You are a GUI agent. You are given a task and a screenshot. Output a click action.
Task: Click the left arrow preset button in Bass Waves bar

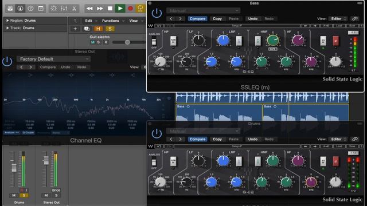[x=306, y=26]
